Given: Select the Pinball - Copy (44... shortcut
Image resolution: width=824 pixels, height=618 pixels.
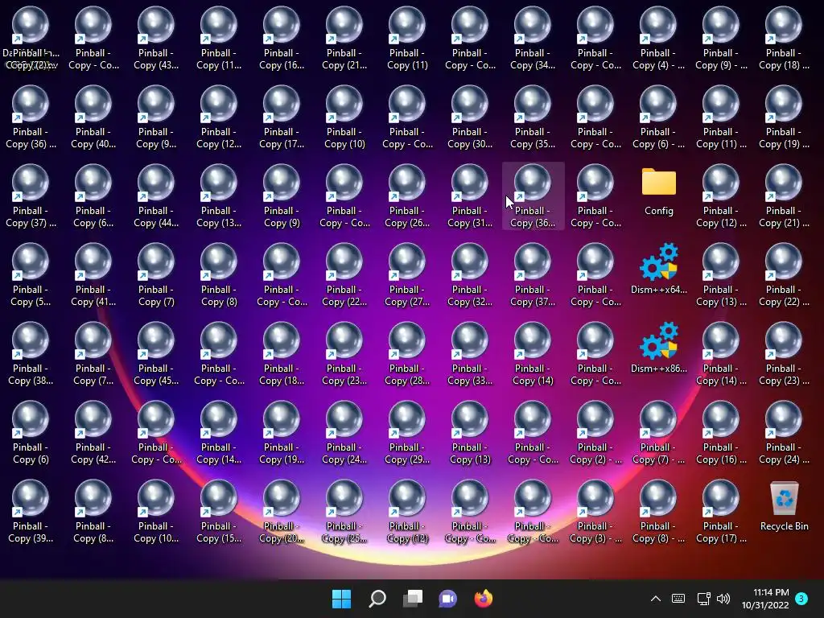Looking at the screenshot, I should pos(156,196).
